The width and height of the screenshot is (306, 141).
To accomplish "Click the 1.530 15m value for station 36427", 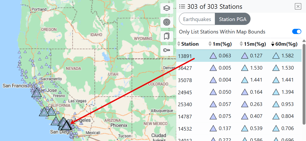I will click(x=256, y=68).
